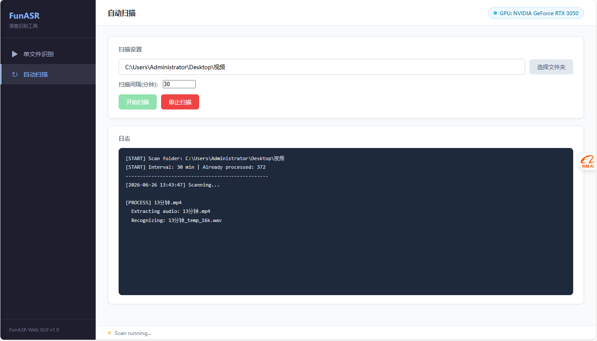Click the blue GPU status dot

pos(495,13)
